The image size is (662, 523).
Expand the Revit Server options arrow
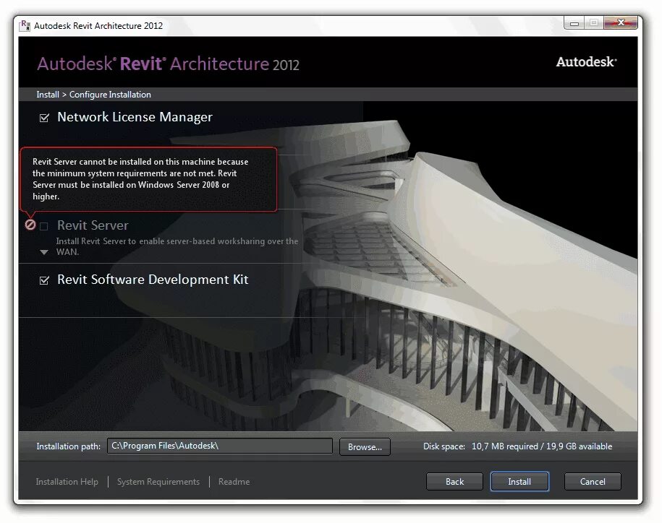tap(44, 252)
